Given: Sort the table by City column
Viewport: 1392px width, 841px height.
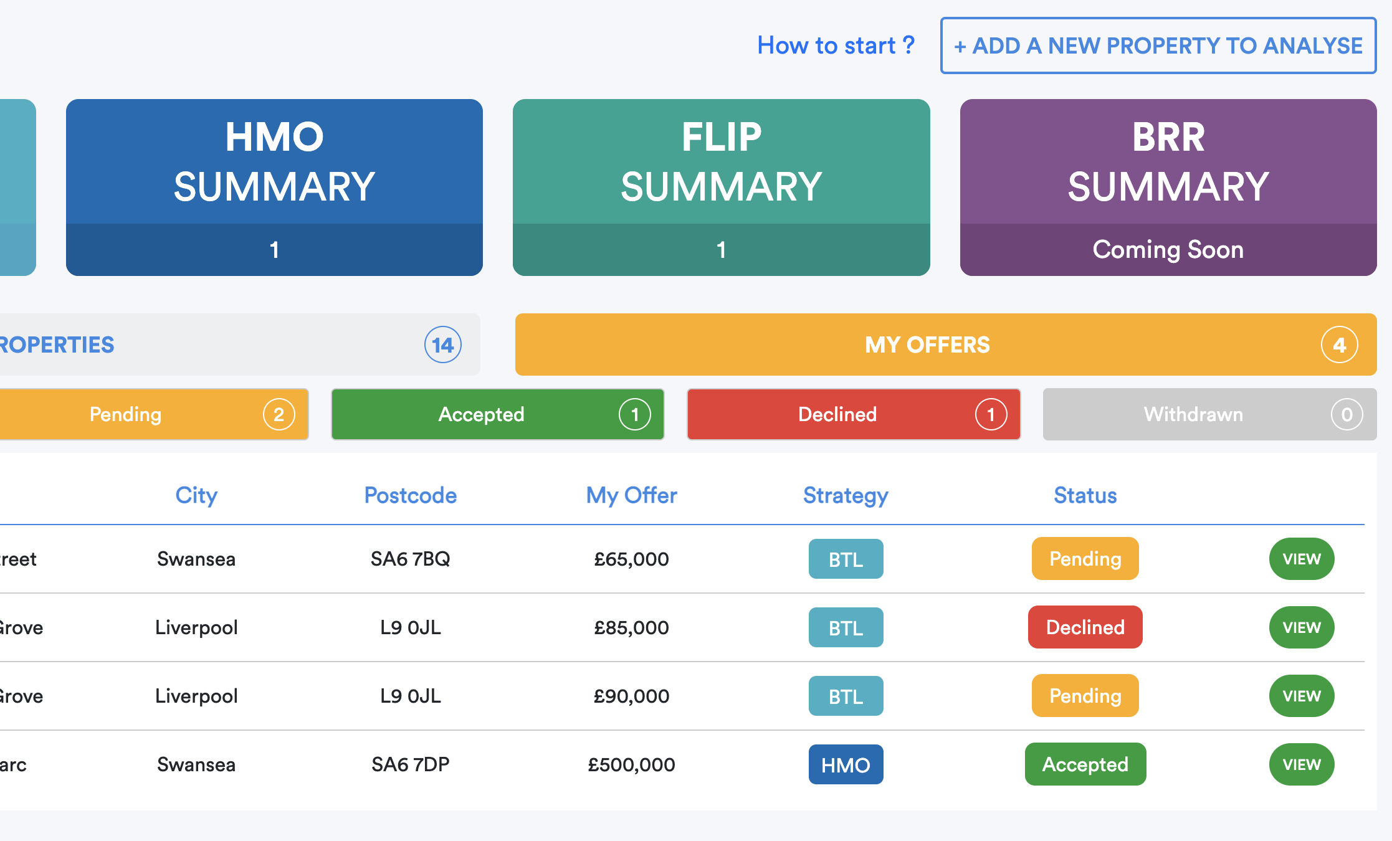Looking at the screenshot, I should (x=196, y=495).
